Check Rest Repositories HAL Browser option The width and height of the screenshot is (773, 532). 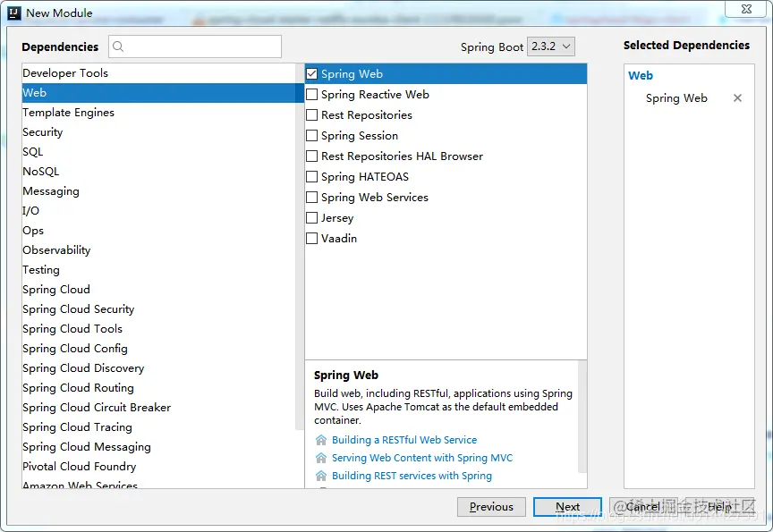[311, 156]
